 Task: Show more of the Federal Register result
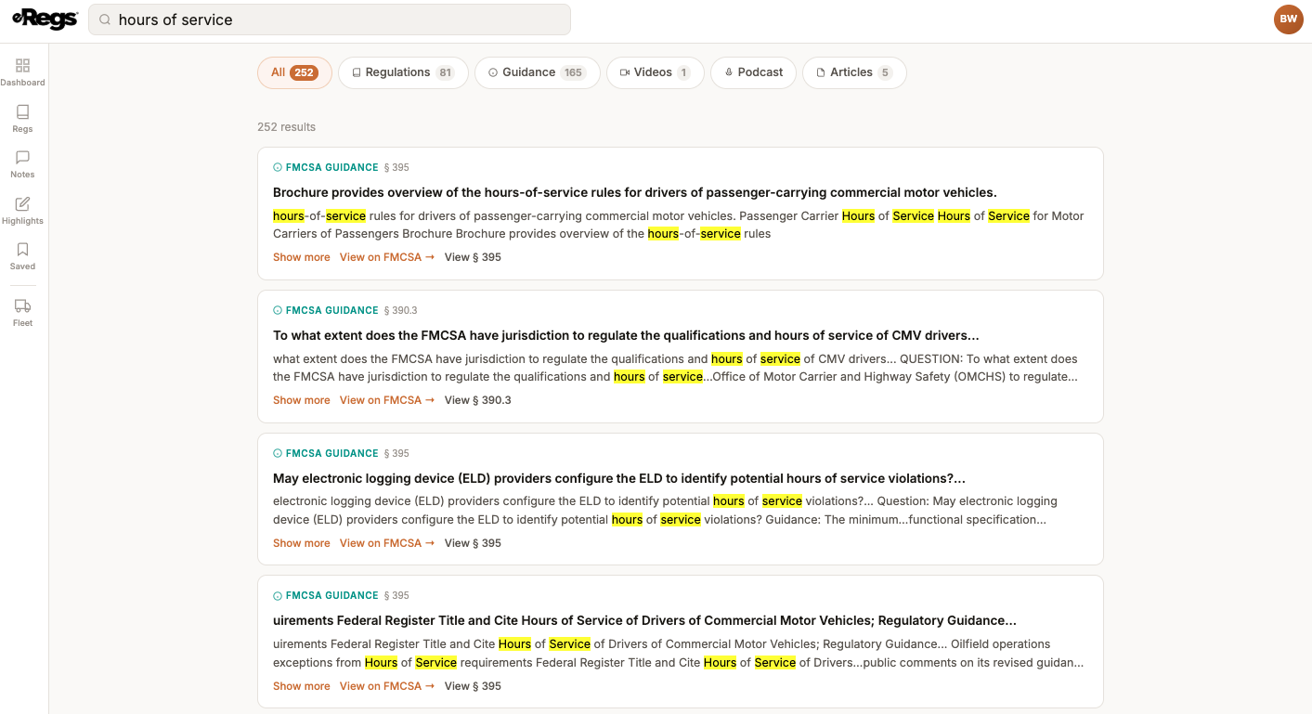click(x=301, y=686)
